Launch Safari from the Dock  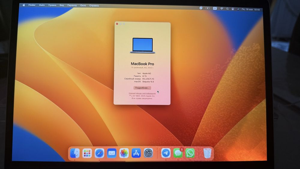99,153
